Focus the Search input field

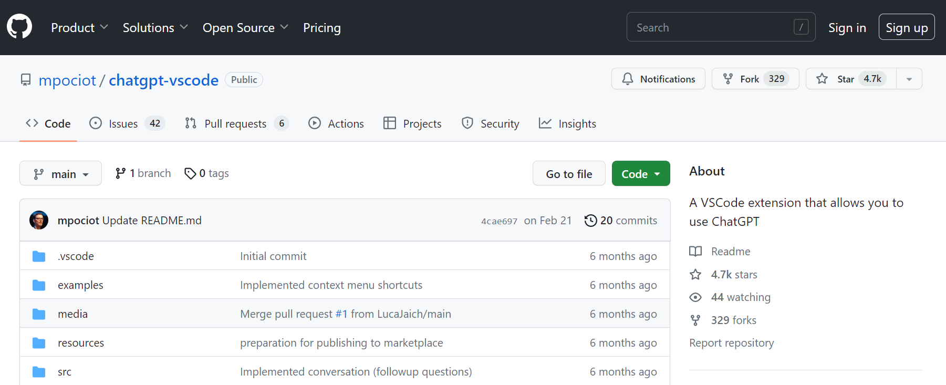tap(721, 27)
